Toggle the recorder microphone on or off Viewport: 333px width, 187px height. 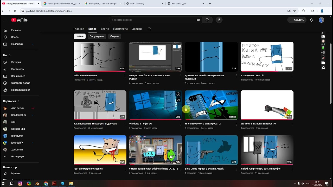coord(323,48)
